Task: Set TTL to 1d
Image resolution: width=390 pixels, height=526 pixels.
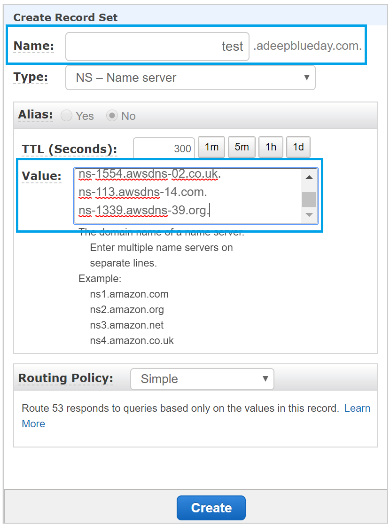Action: tap(298, 147)
